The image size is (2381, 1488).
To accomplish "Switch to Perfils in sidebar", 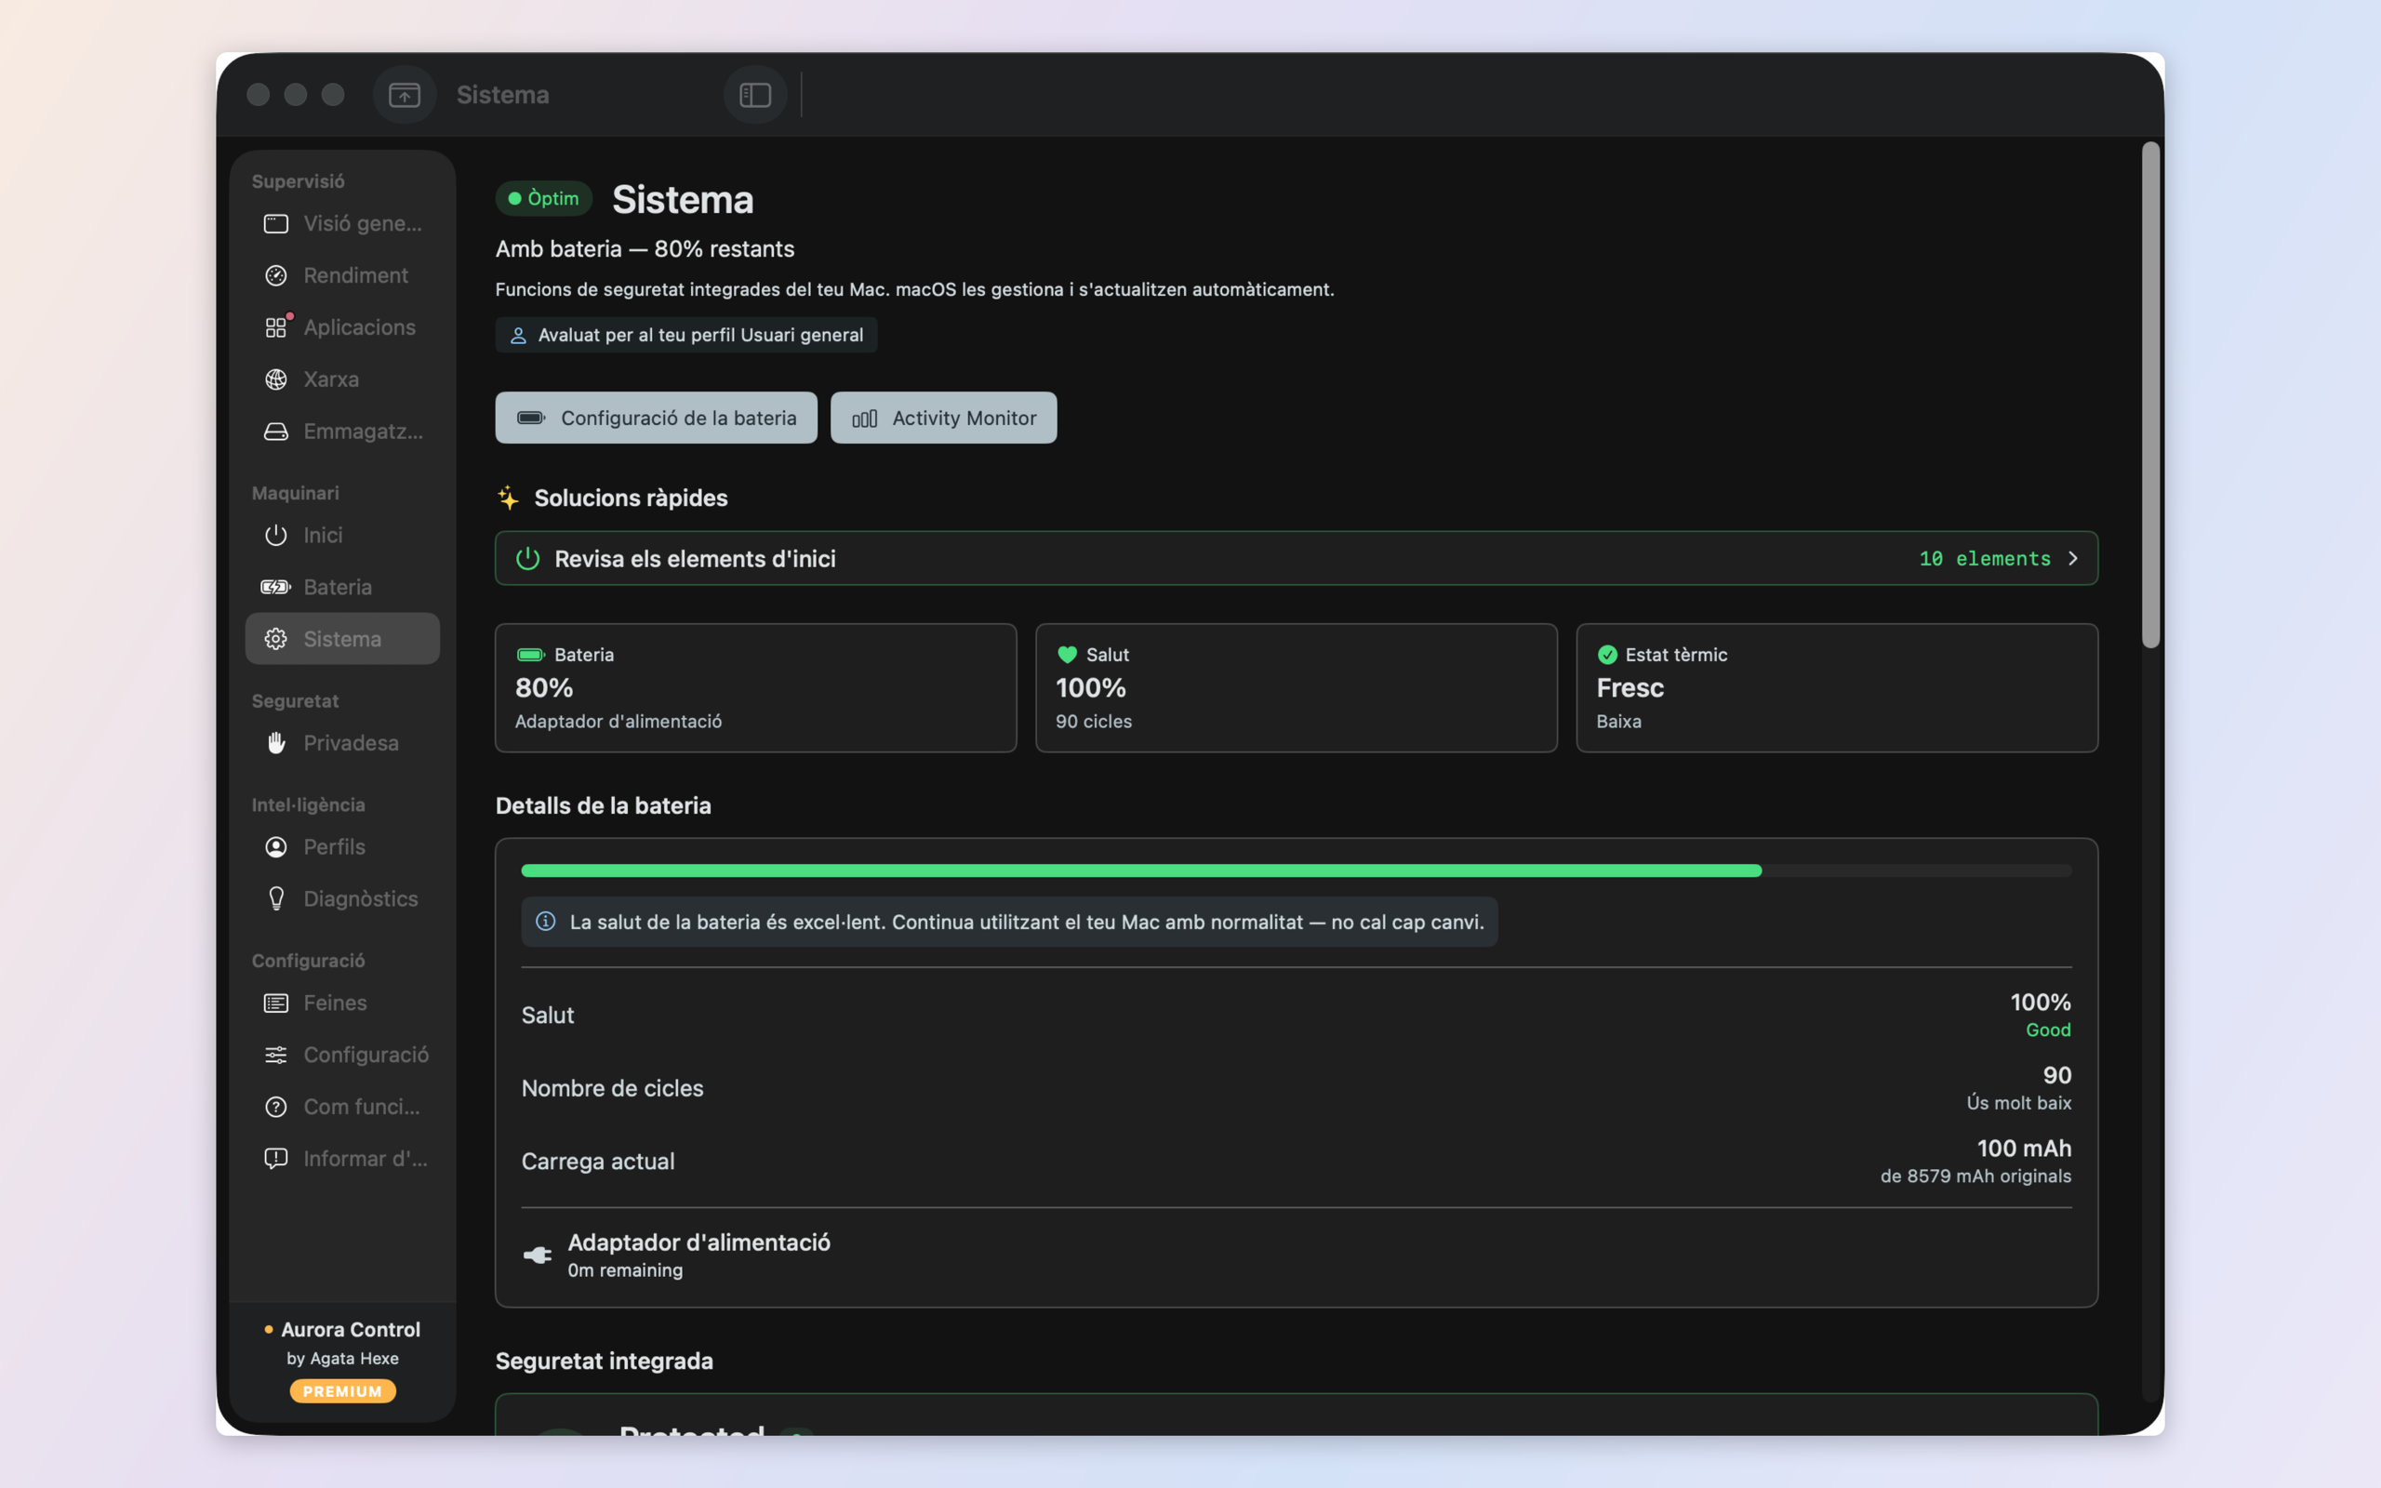I will (342, 846).
